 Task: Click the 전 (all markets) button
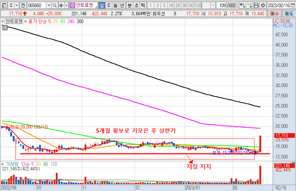[x=23, y=5]
